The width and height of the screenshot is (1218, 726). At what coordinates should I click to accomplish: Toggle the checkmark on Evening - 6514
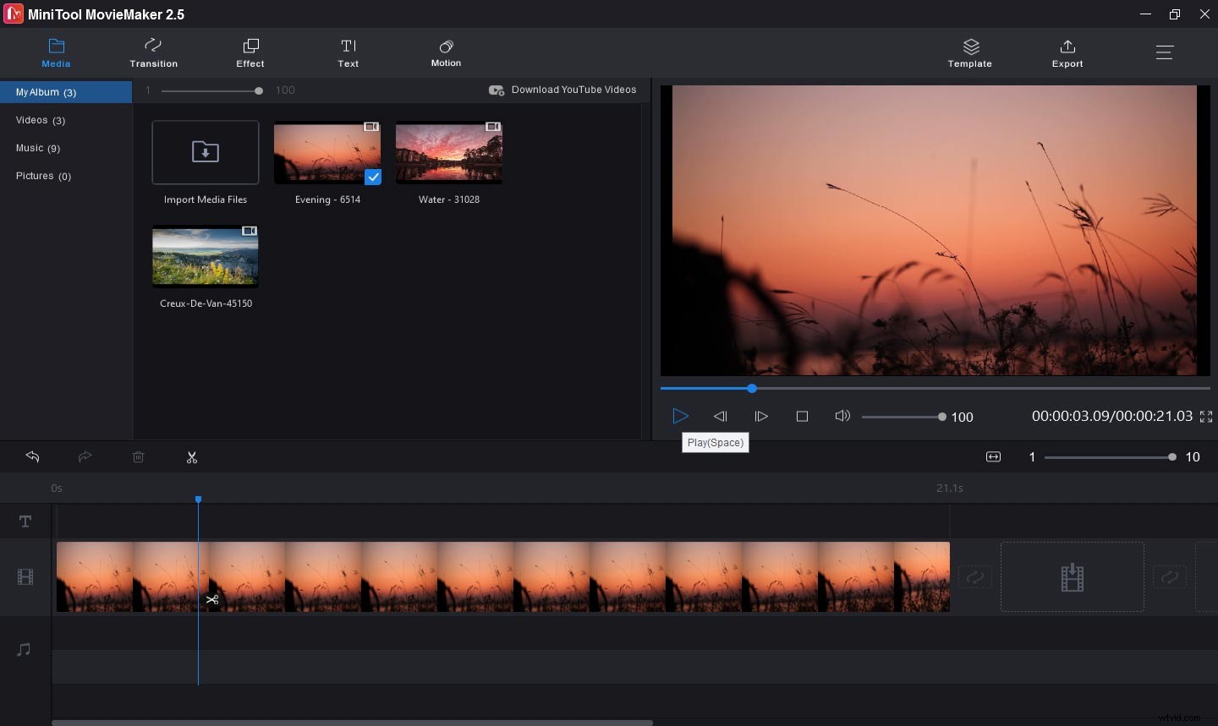(x=373, y=177)
